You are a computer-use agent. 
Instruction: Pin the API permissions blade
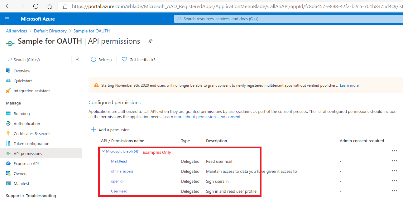coord(150,41)
